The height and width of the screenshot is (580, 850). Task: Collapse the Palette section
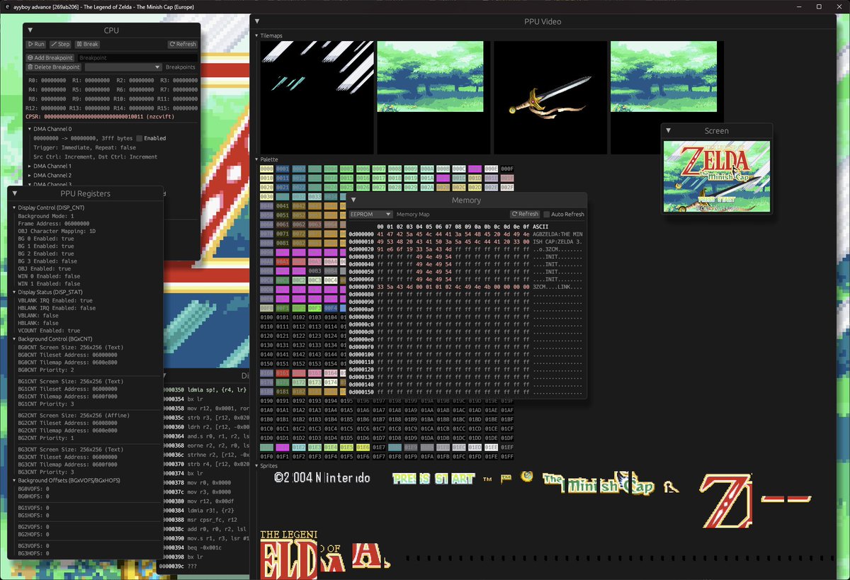pos(256,160)
